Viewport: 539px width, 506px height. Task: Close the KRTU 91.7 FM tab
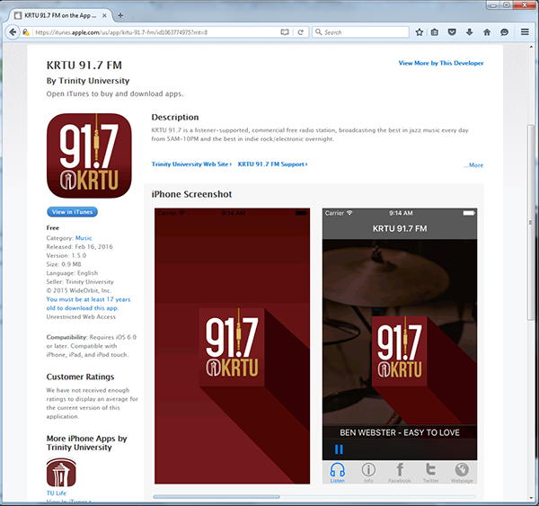104,15
